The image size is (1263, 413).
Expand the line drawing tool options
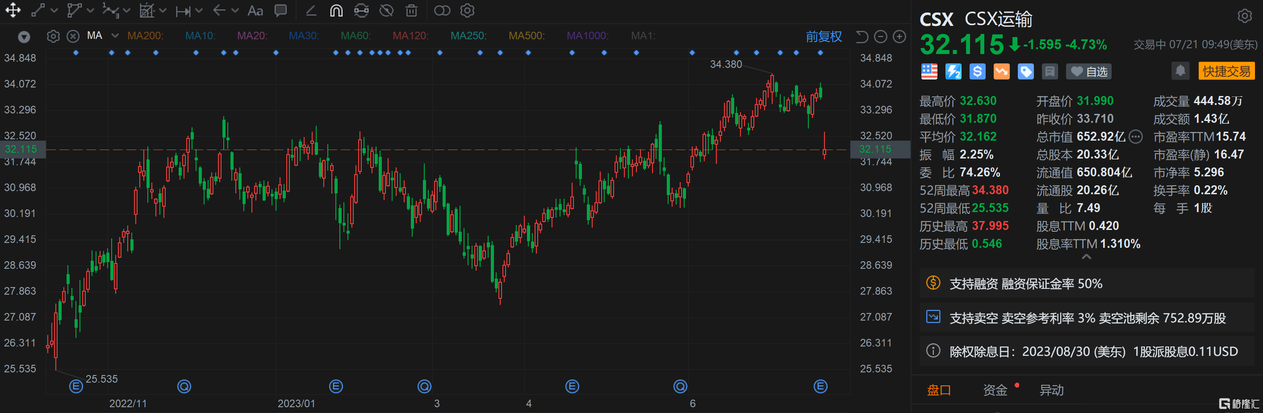point(54,11)
